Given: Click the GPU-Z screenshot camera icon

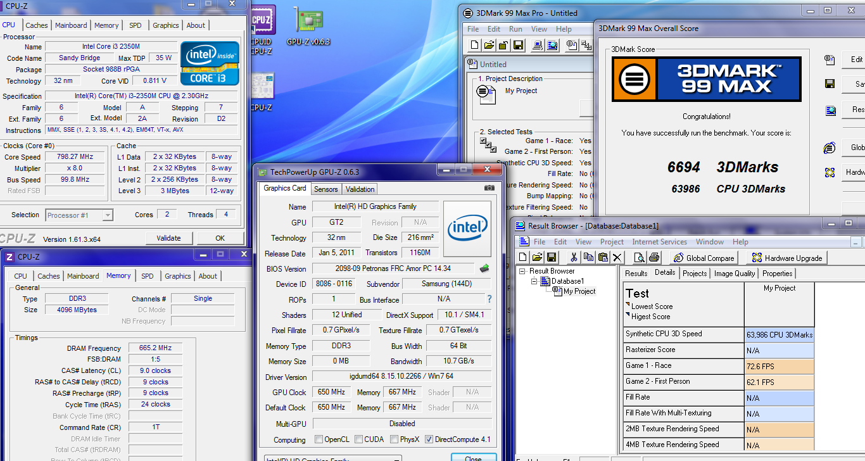Looking at the screenshot, I should point(489,188).
